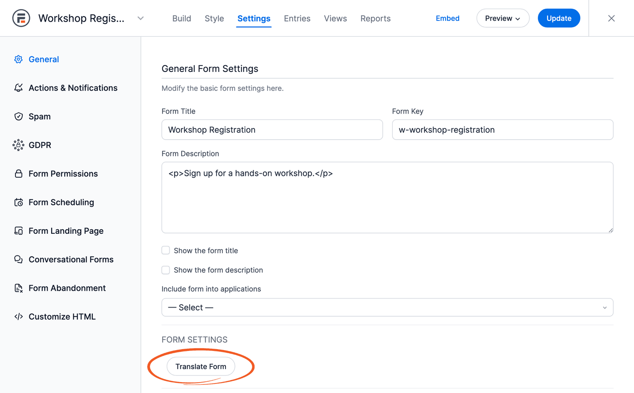This screenshot has width=634, height=393.
Task: Open Customize HTML settings
Action: pos(62,317)
